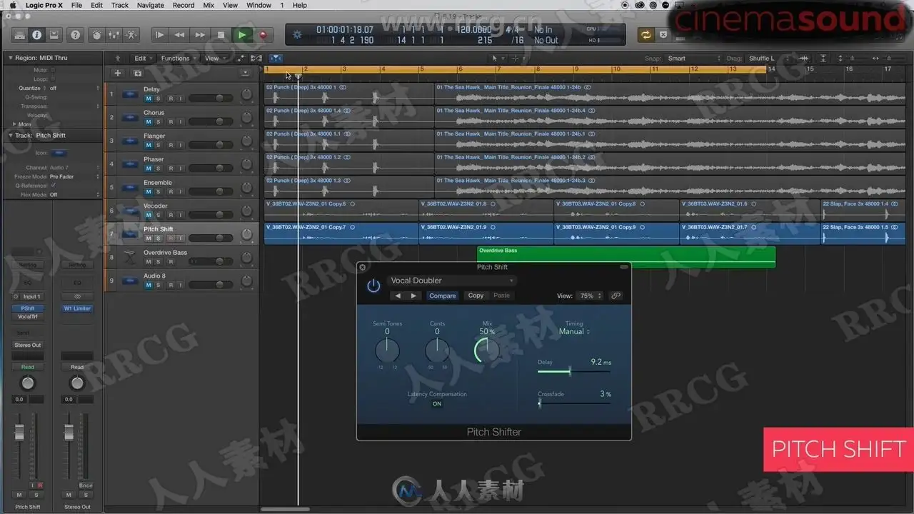The width and height of the screenshot is (914, 514).
Task: Close the Pitch Shift plugin window
Action: (x=362, y=268)
